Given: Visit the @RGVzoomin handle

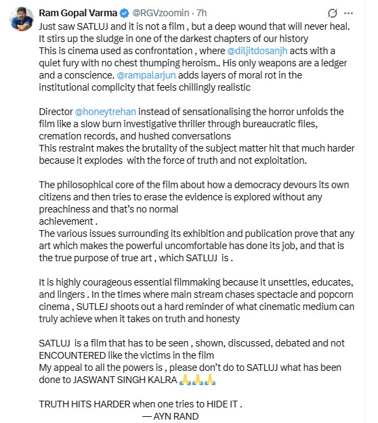Looking at the screenshot, I should (161, 13).
